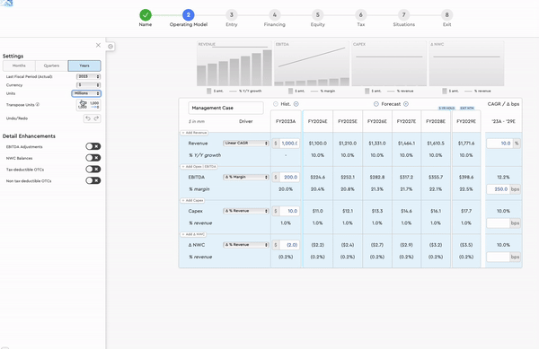Click the completed Name step checkmark
539x349 pixels.
tap(146, 15)
